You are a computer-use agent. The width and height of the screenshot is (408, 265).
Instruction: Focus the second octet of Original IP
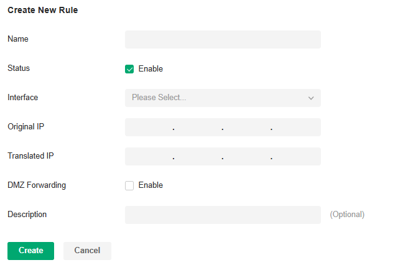[x=198, y=128]
